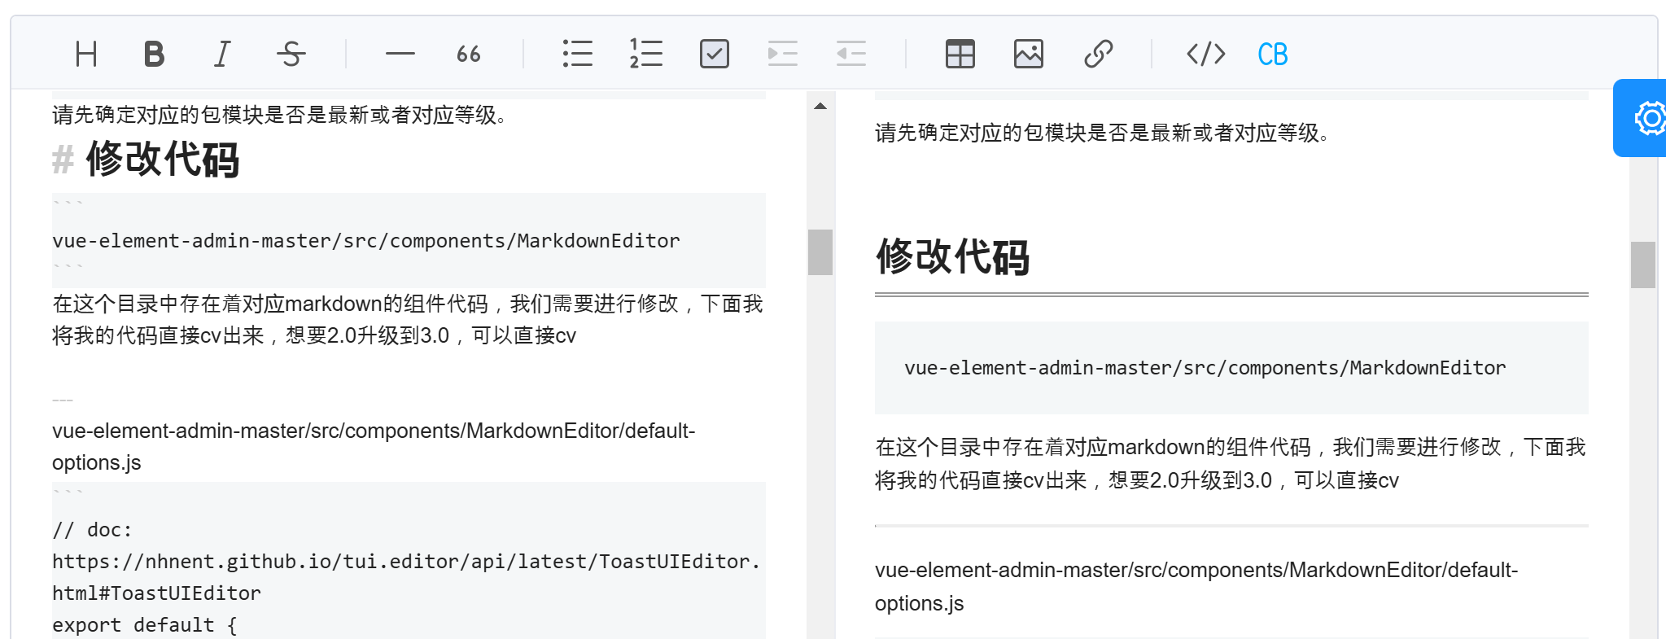Viewport: 1666px width, 639px height.
Task: Click the preview paragraph starting '在这个目录中'
Action: (x=1231, y=464)
